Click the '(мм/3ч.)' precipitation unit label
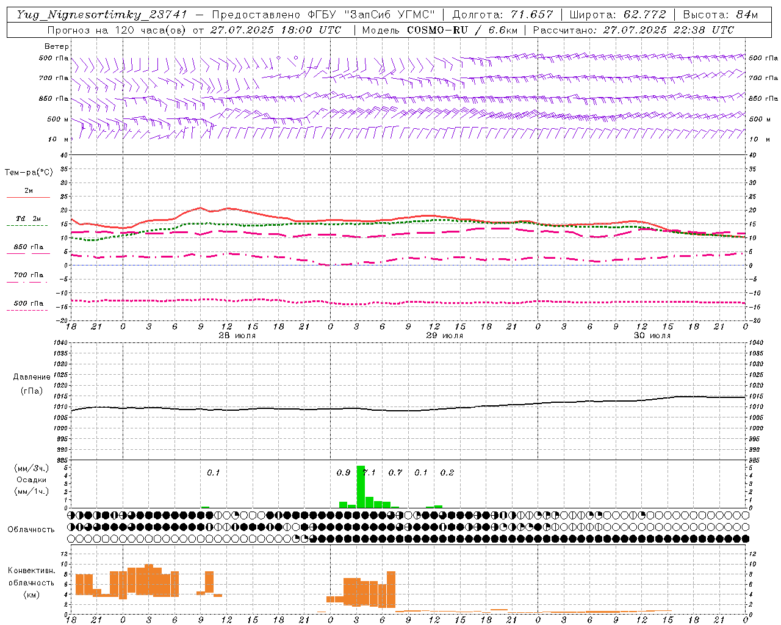Image resolution: width=781 pixels, height=625 pixels. [32, 468]
